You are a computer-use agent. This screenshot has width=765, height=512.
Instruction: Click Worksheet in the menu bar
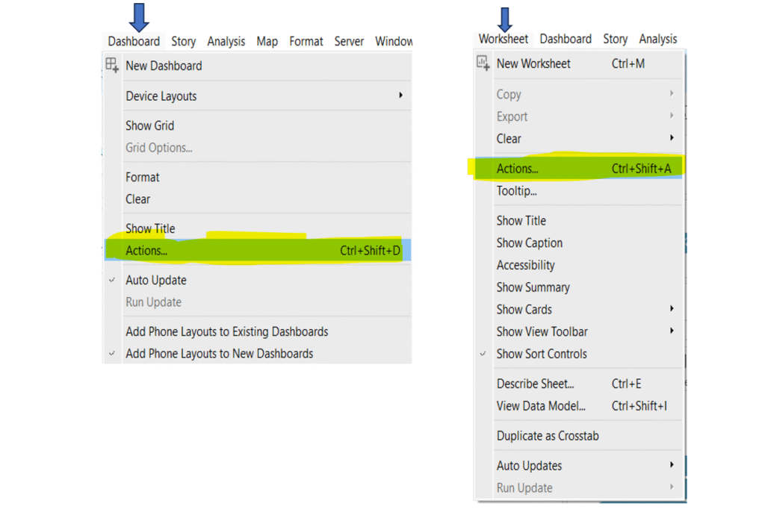point(503,39)
